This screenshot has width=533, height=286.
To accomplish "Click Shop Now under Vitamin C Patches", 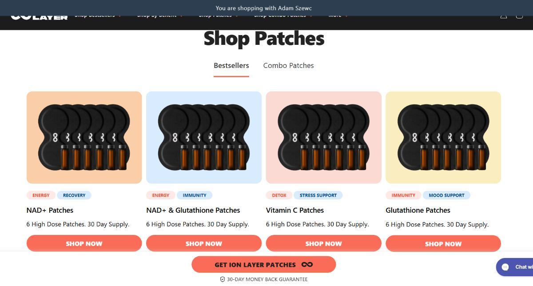I will [x=323, y=243].
